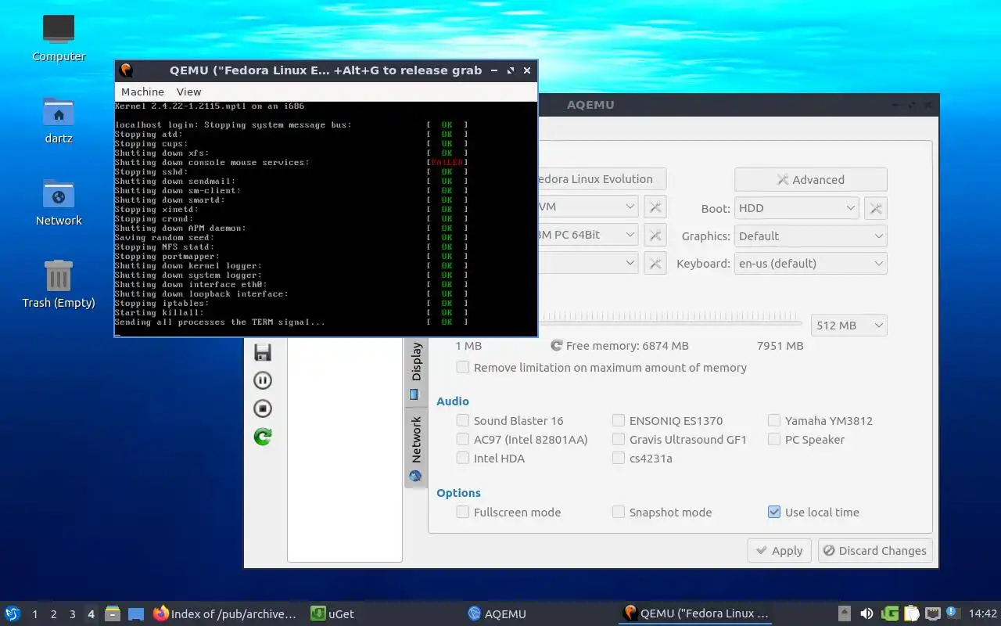Image resolution: width=1001 pixels, height=626 pixels.
Task: Open the empty dropdown below CPU type
Action: coord(588,262)
